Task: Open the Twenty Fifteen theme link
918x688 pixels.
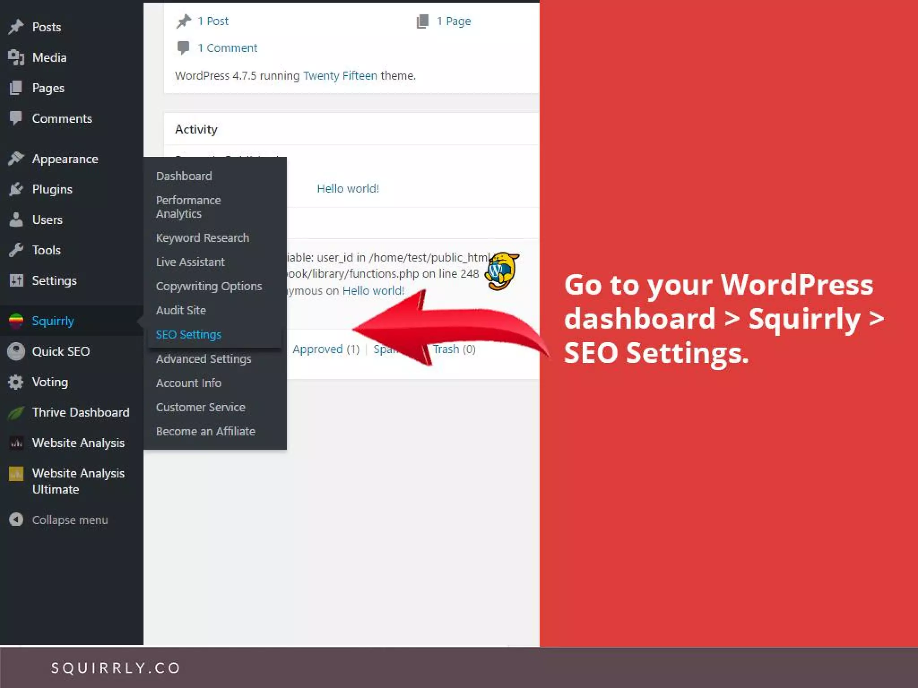Action: (340, 76)
